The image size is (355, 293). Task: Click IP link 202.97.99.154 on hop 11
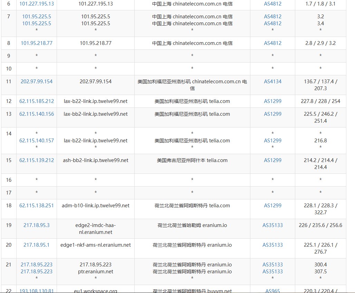(36, 81)
